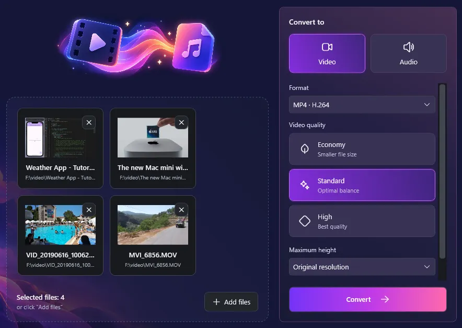Image resolution: width=462 pixels, height=328 pixels.
Task: Click the speaker audio icon
Action: (408, 47)
